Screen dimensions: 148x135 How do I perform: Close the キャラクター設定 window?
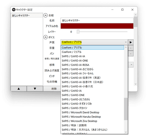pos(132,10)
